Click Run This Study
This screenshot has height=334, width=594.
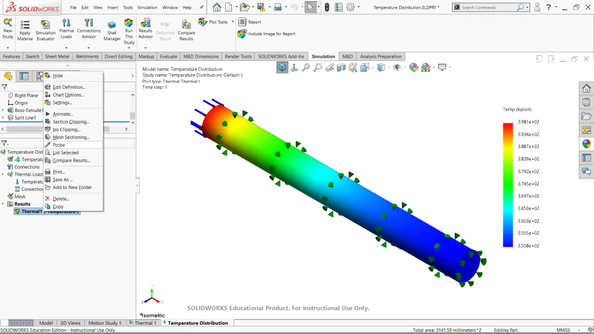click(129, 32)
